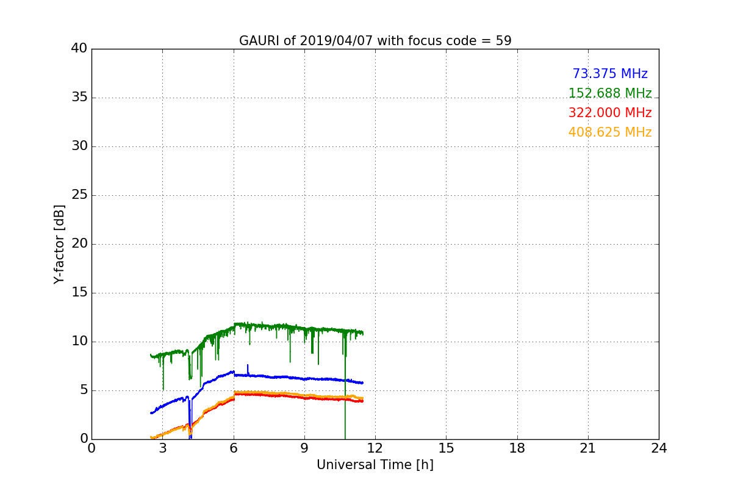Screen dimensions: 732x488
Task: Click the x-axis tick label 18
Action: (x=517, y=448)
